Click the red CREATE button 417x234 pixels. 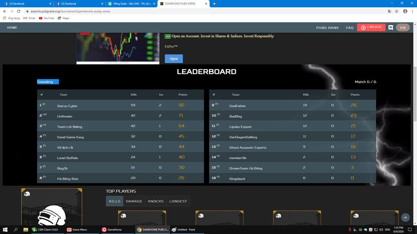pos(371,27)
